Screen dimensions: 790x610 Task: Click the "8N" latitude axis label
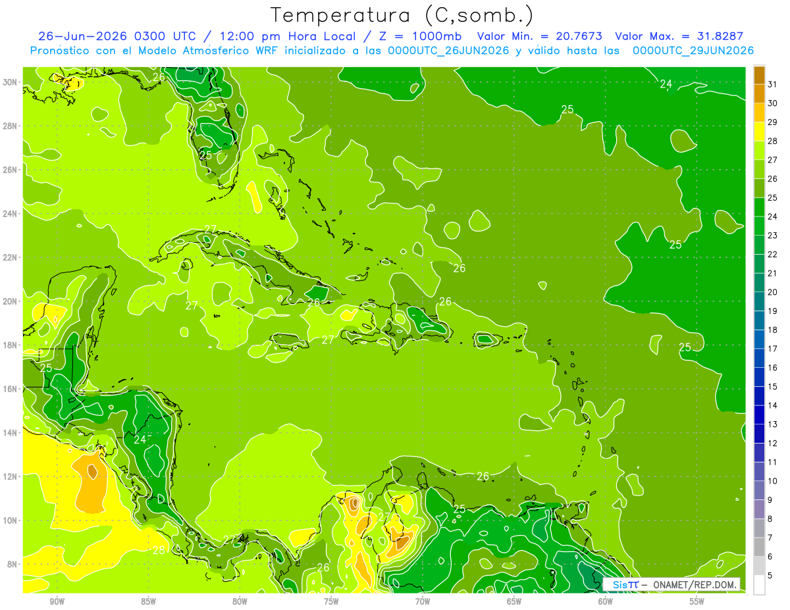click(x=13, y=564)
